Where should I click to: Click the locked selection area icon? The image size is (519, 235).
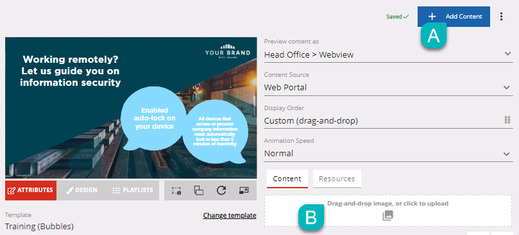[176, 190]
